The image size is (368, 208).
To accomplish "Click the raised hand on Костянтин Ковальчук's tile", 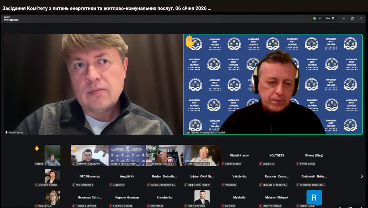I will [74, 148].
